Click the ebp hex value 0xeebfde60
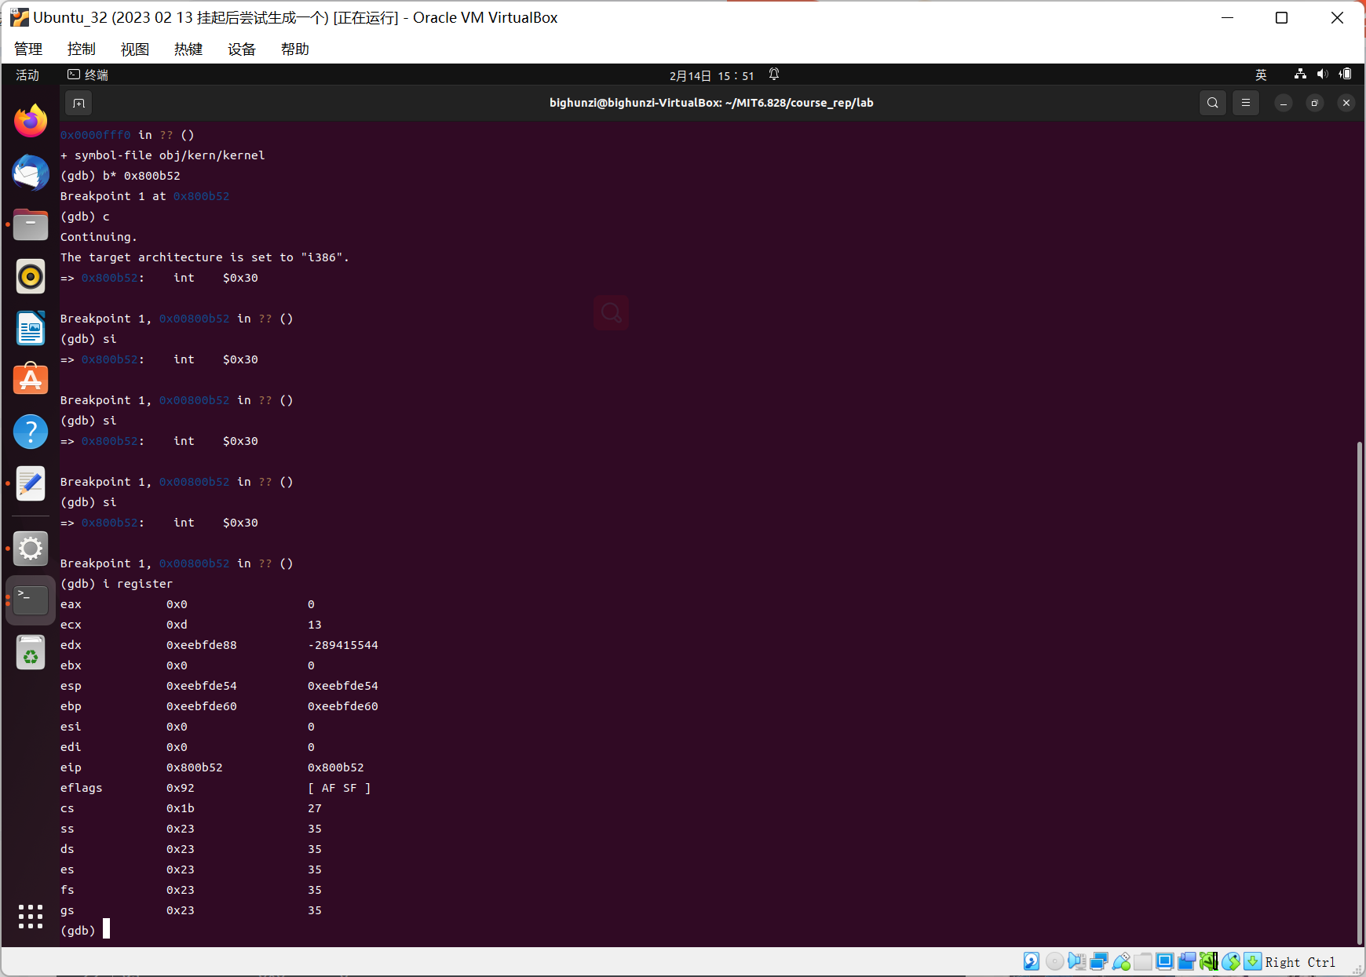The height and width of the screenshot is (977, 1366). tap(202, 706)
